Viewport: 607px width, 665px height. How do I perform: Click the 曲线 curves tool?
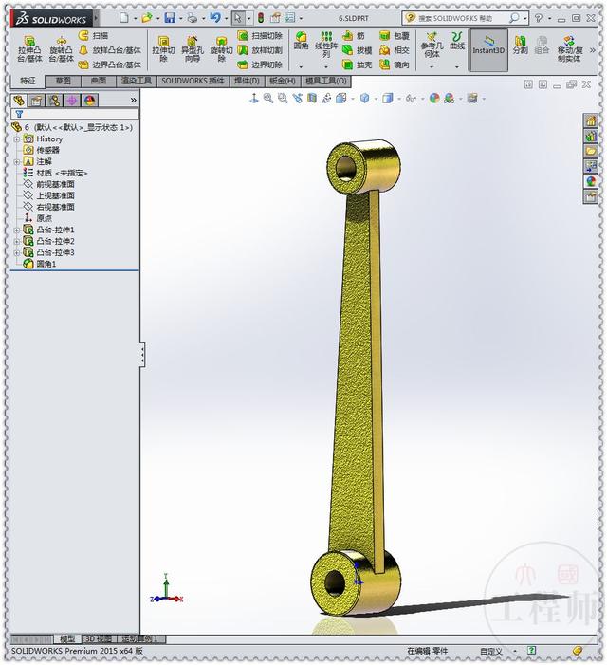457,41
